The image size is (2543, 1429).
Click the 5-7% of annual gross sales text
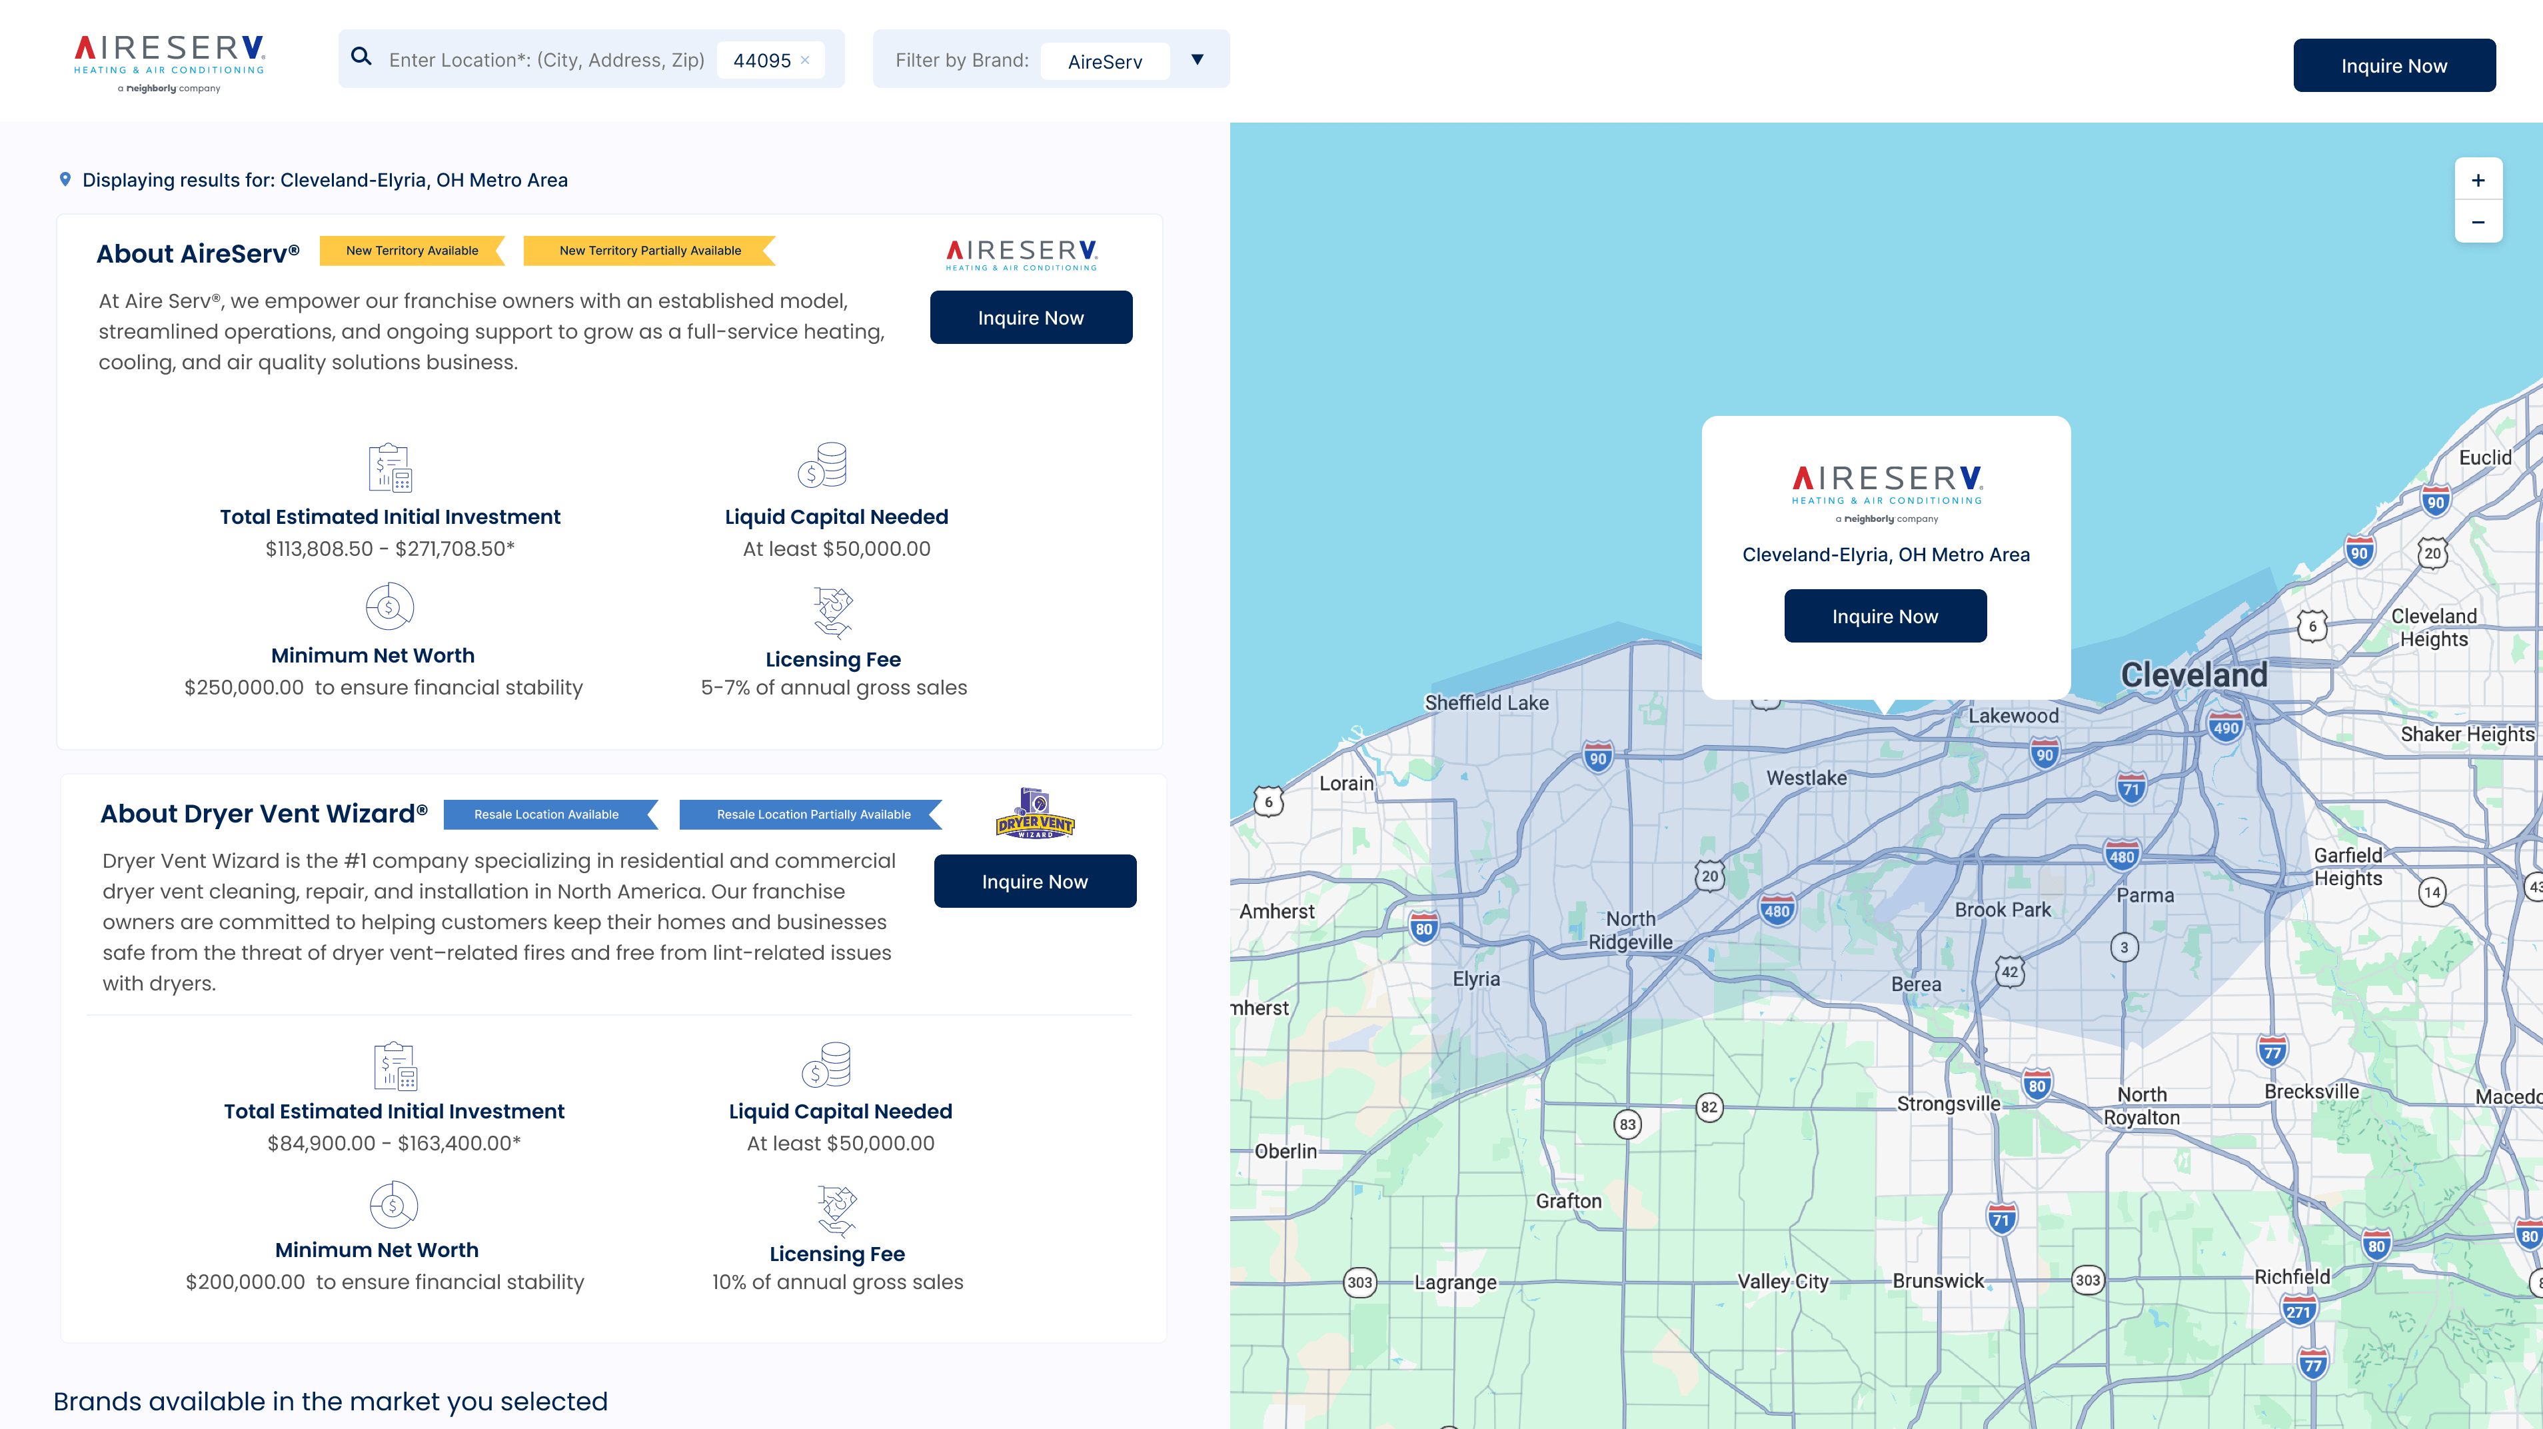point(834,687)
